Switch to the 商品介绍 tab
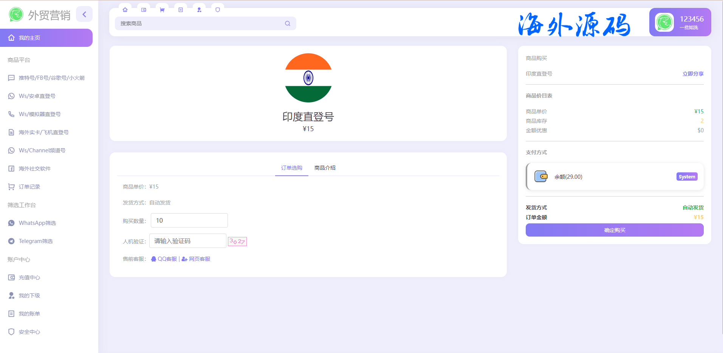Viewport: 723px width, 353px height. (x=325, y=168)
